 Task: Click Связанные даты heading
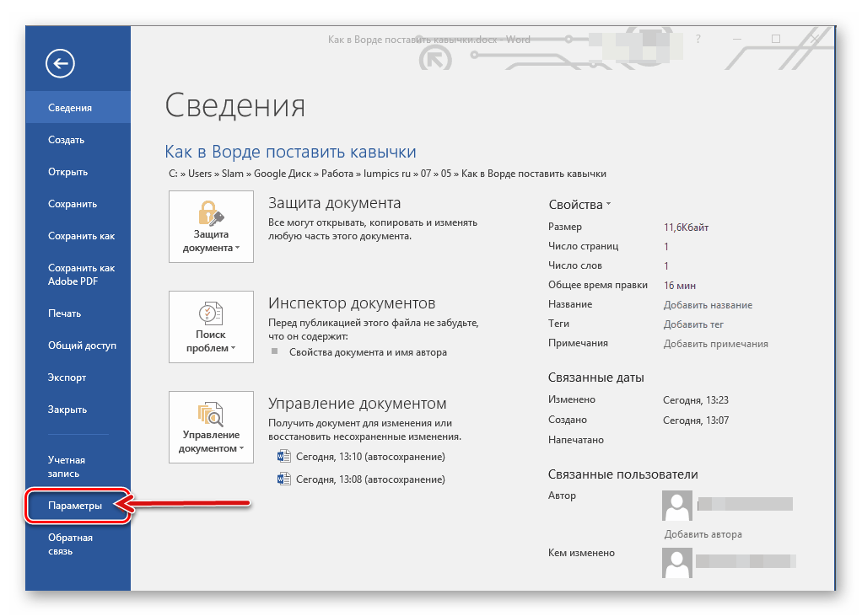point(596,378)
